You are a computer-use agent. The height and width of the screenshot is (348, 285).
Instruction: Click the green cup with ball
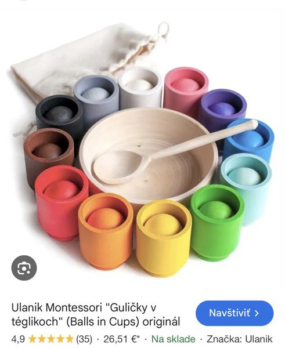coord(217,222)
